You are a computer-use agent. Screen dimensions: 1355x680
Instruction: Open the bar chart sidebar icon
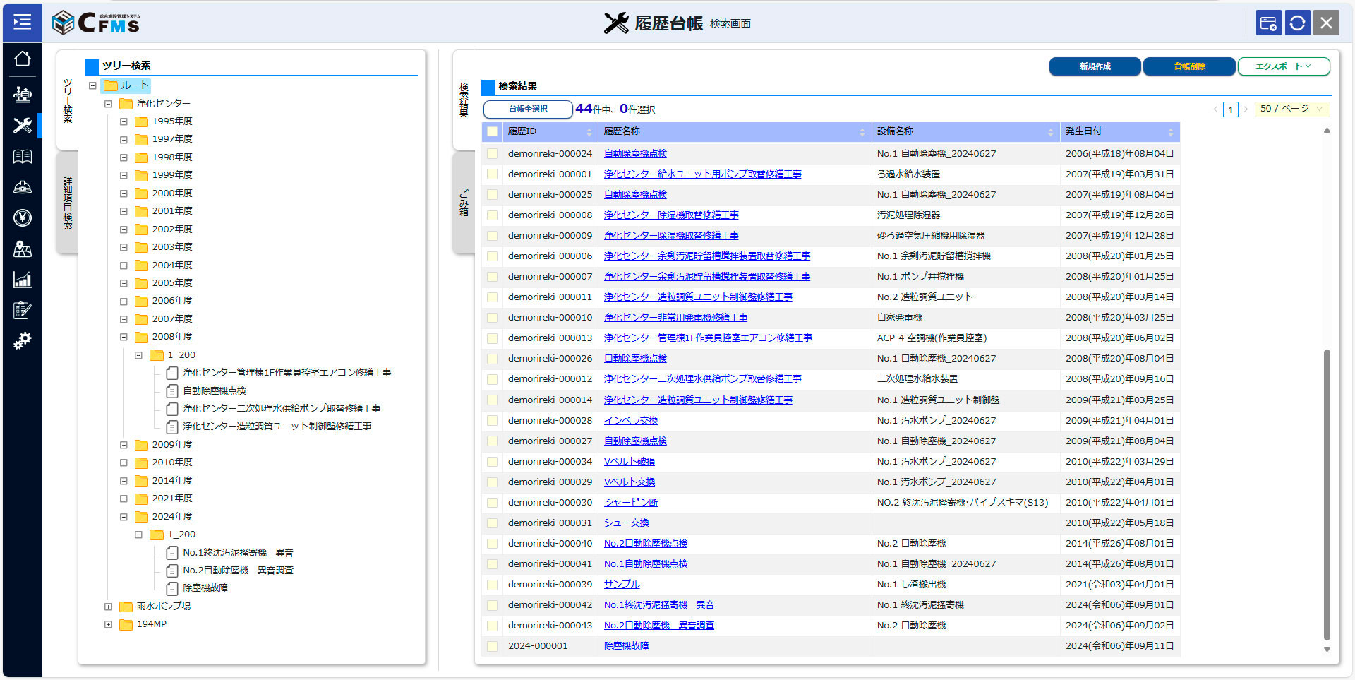22,280
